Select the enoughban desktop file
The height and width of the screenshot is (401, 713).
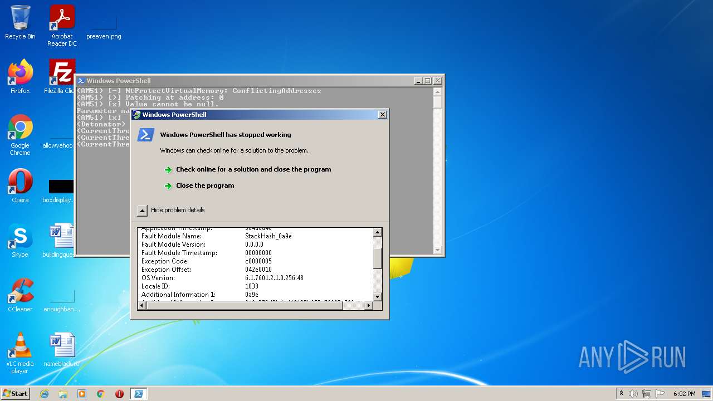coord(61,301)
